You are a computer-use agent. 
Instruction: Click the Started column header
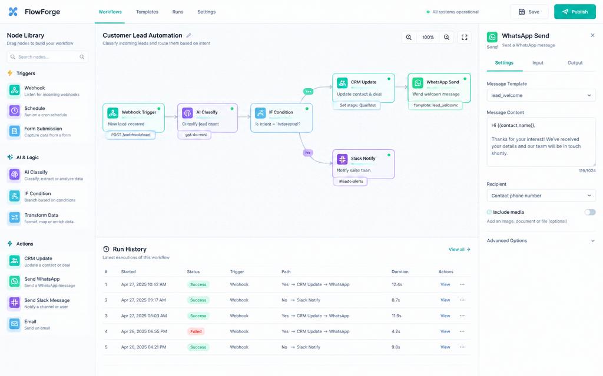tap(128, 271)
